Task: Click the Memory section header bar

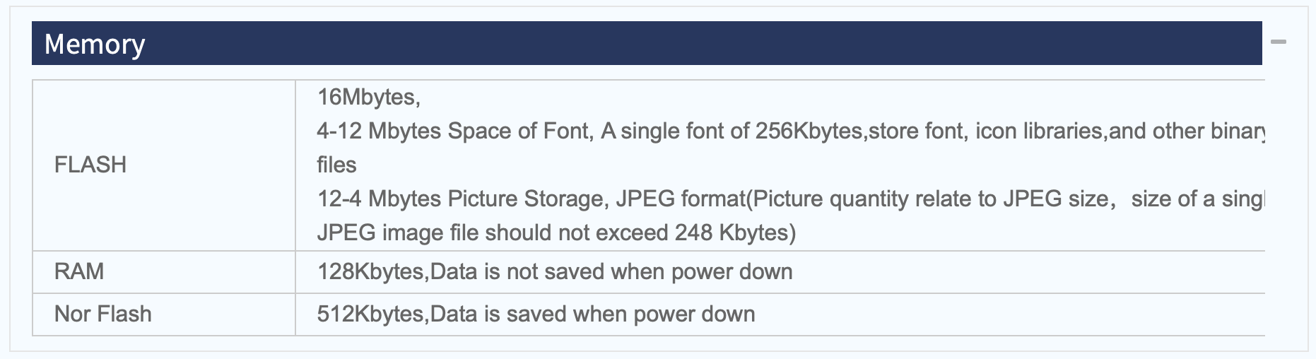Action: tap(647, 43)
